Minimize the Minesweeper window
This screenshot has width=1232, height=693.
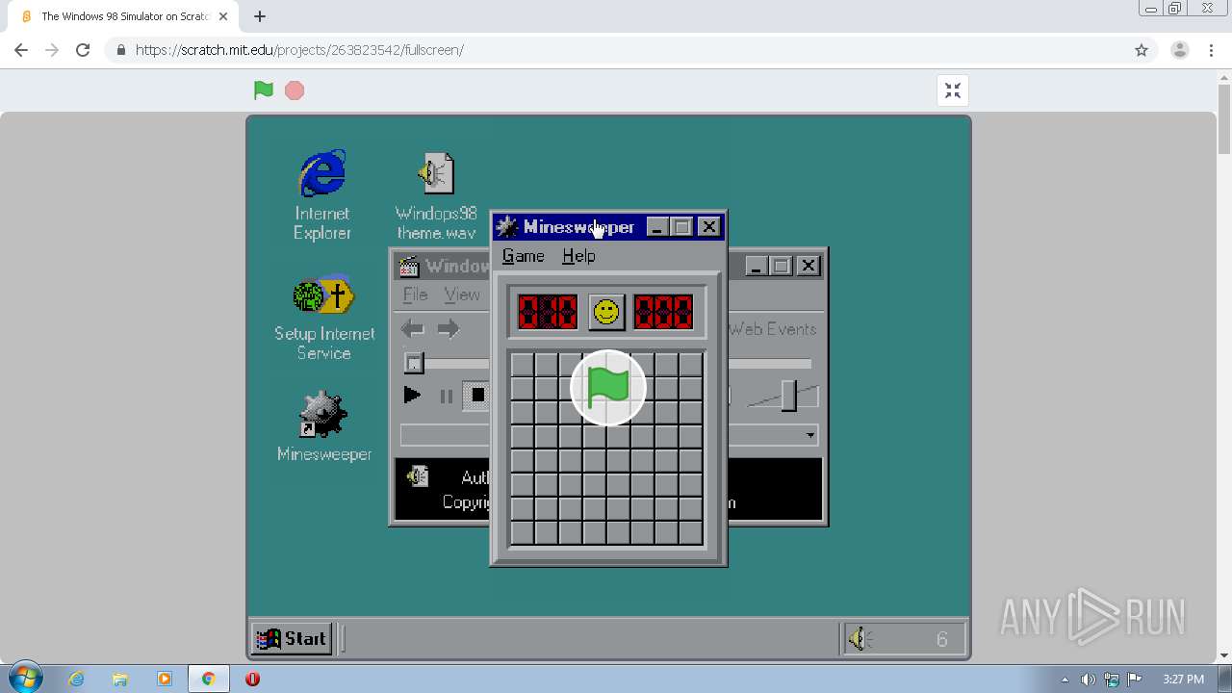coord(657,227)
